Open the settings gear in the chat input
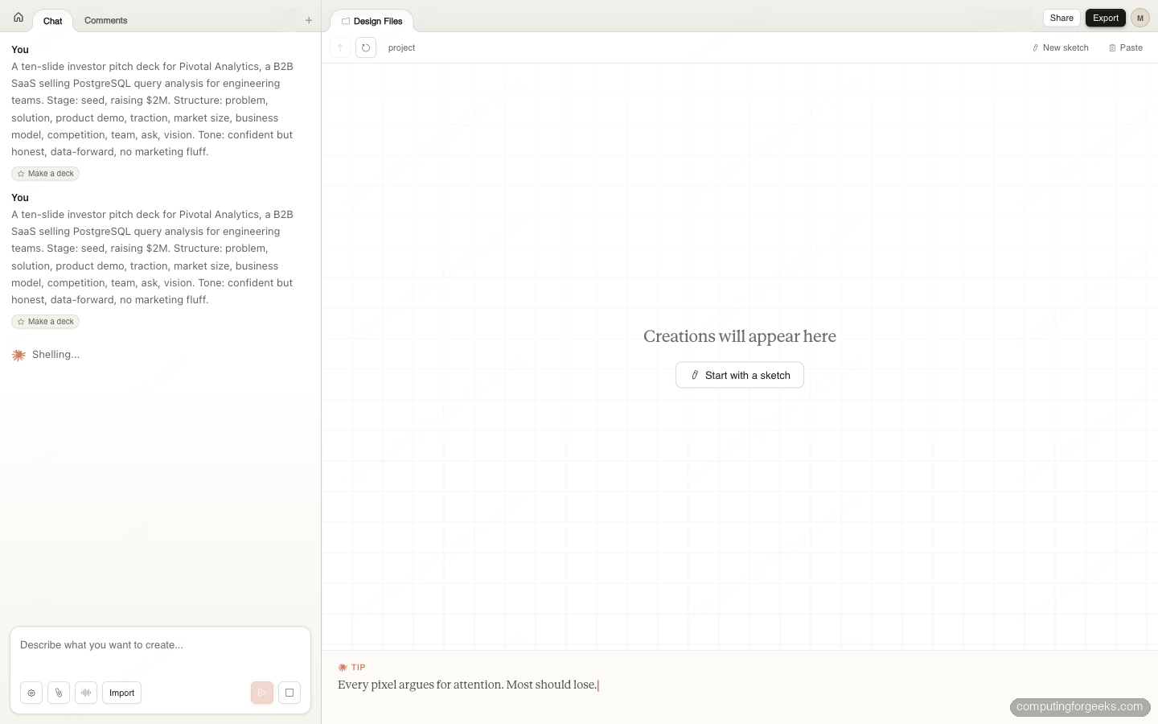The image size is (1158, 724). tap(31, 693)
